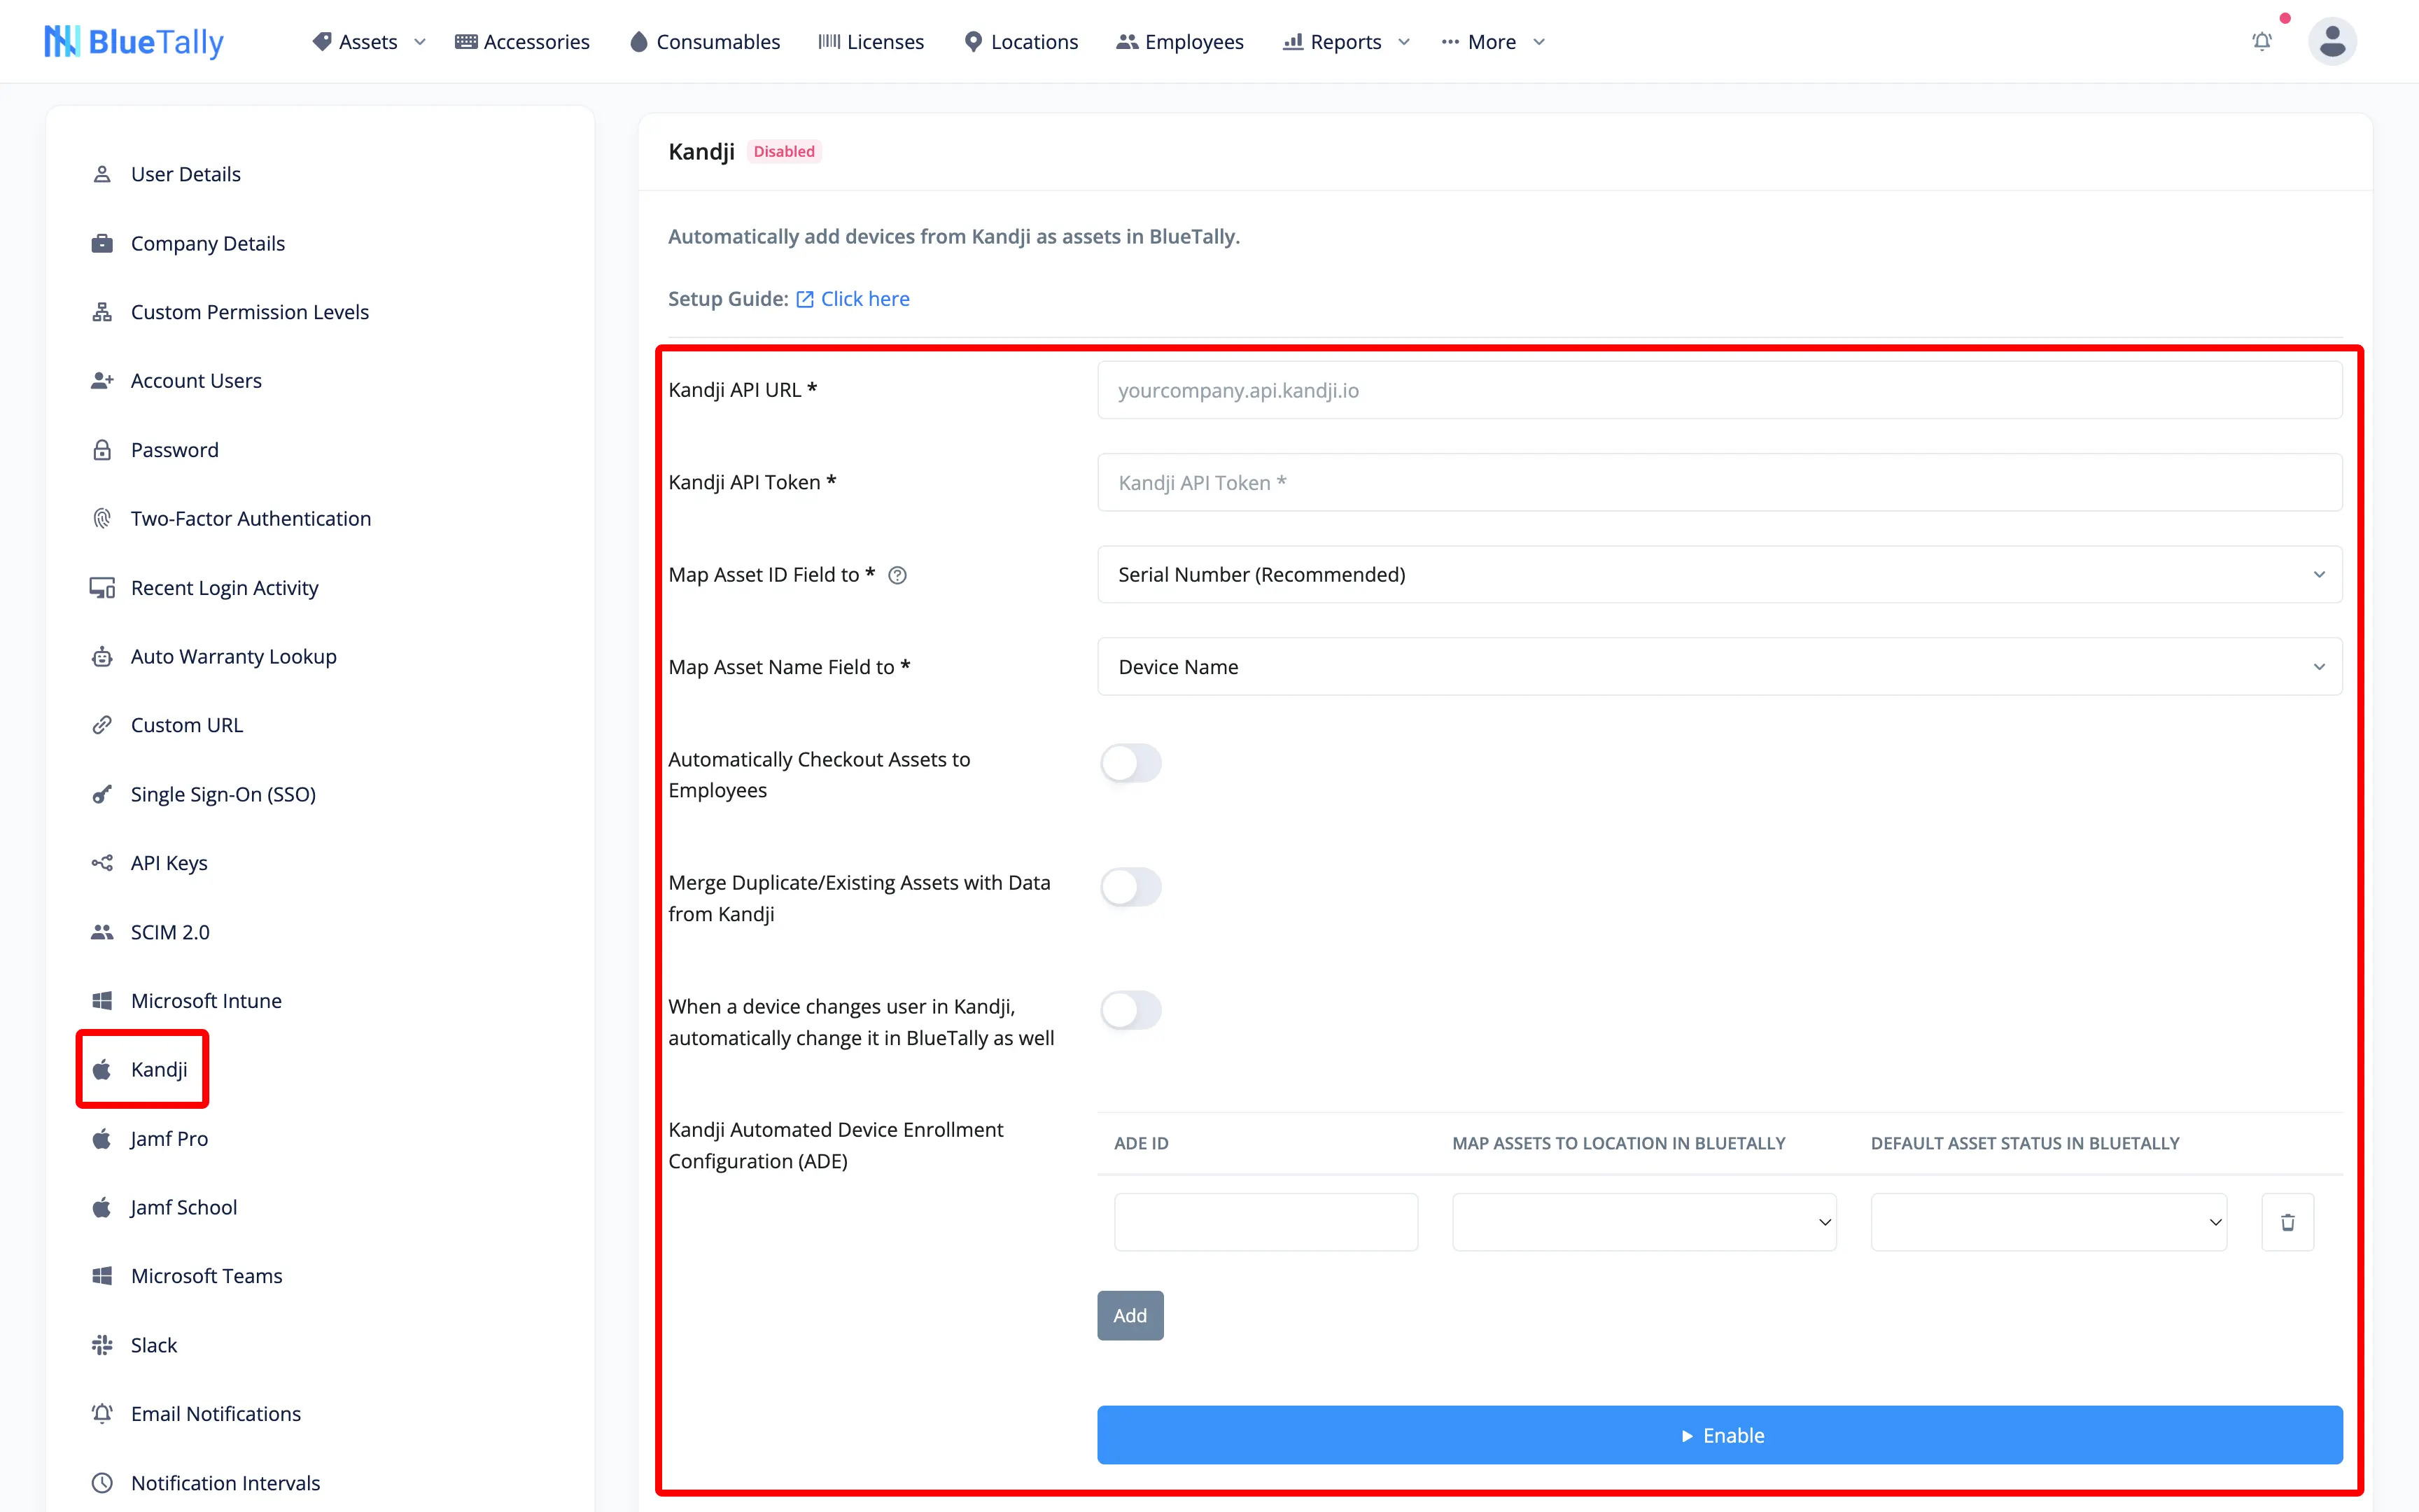Open the Setup Guide Click here link
This screenshot has height=1512, width=2419.
(x=853, y=299)
